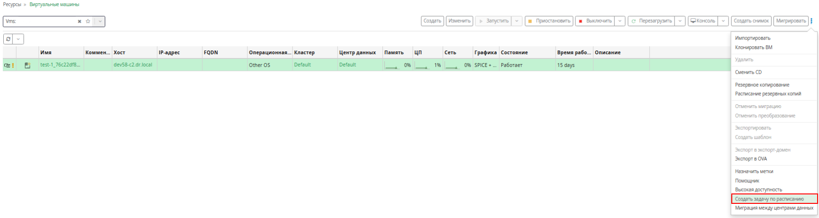
Task: Open the Default data center link
Action: [x=347, y=65]
